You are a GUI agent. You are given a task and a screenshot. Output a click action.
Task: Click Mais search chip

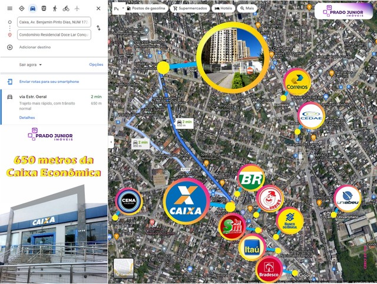pos(247,8)
